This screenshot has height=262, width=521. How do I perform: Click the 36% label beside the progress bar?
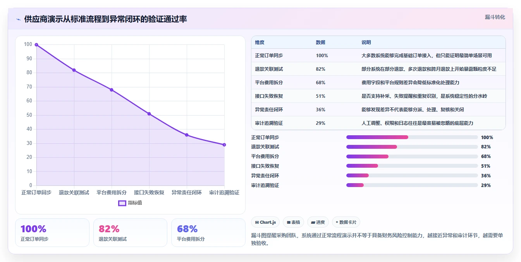[x=486, y=176]
